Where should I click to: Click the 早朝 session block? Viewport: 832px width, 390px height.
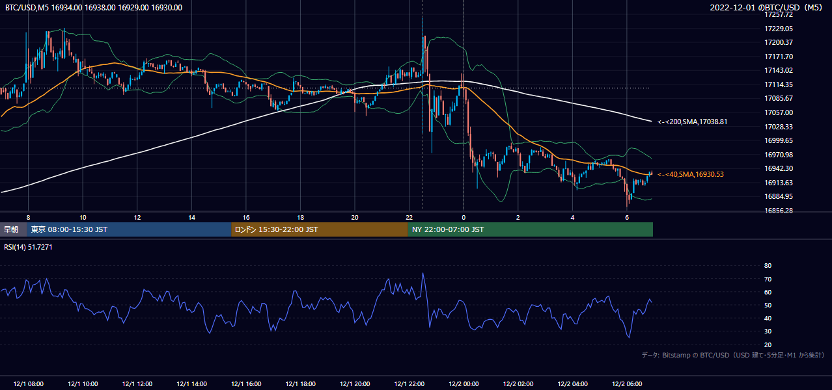(x=14, y=229)
